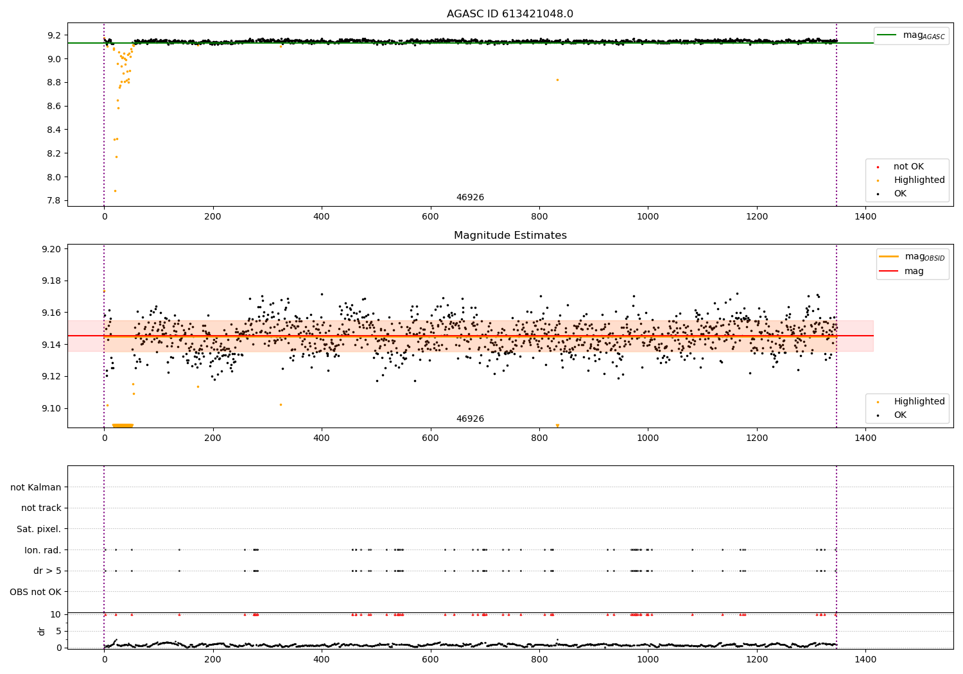Click 'OK' legend marker in Magnitude Estimates plot
Image resolution: width=963 pixels, height=674 pixels.
[x=878, y=415]
